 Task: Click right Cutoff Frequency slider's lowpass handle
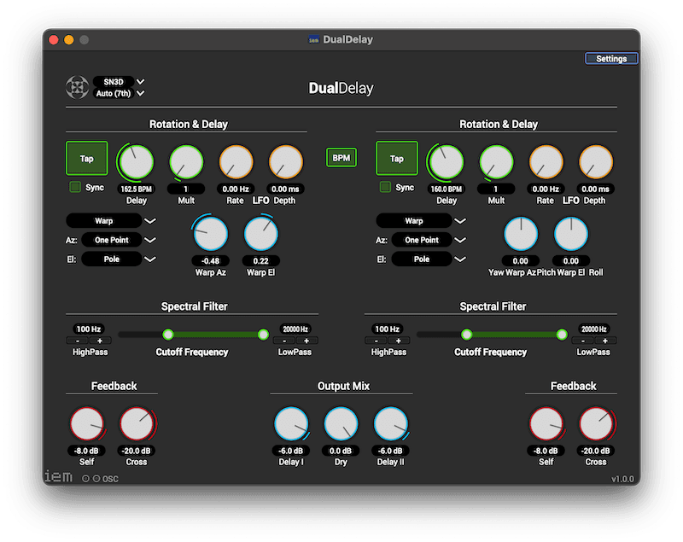pyautogui.click(x=562, y=335)
